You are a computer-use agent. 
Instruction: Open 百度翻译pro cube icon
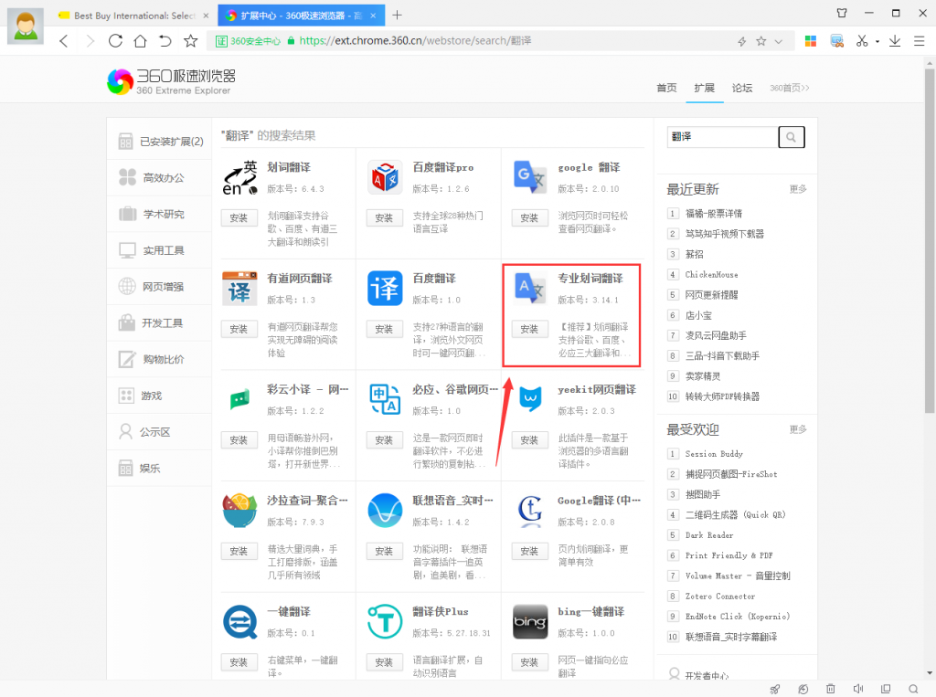pos(385,177)
